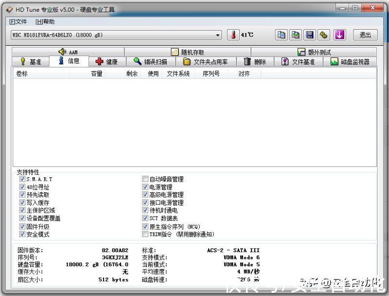Viewport: 389px width, 296px height.
Task: Enable the TRIM指令 checkbox
Action: (145, 234)
